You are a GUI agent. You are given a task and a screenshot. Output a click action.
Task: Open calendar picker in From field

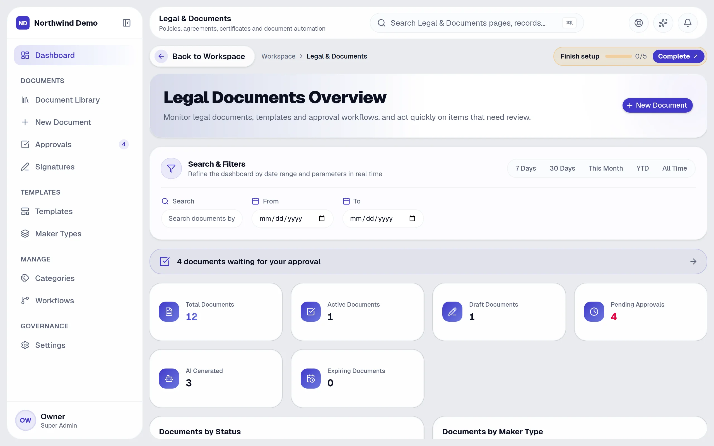322,218
